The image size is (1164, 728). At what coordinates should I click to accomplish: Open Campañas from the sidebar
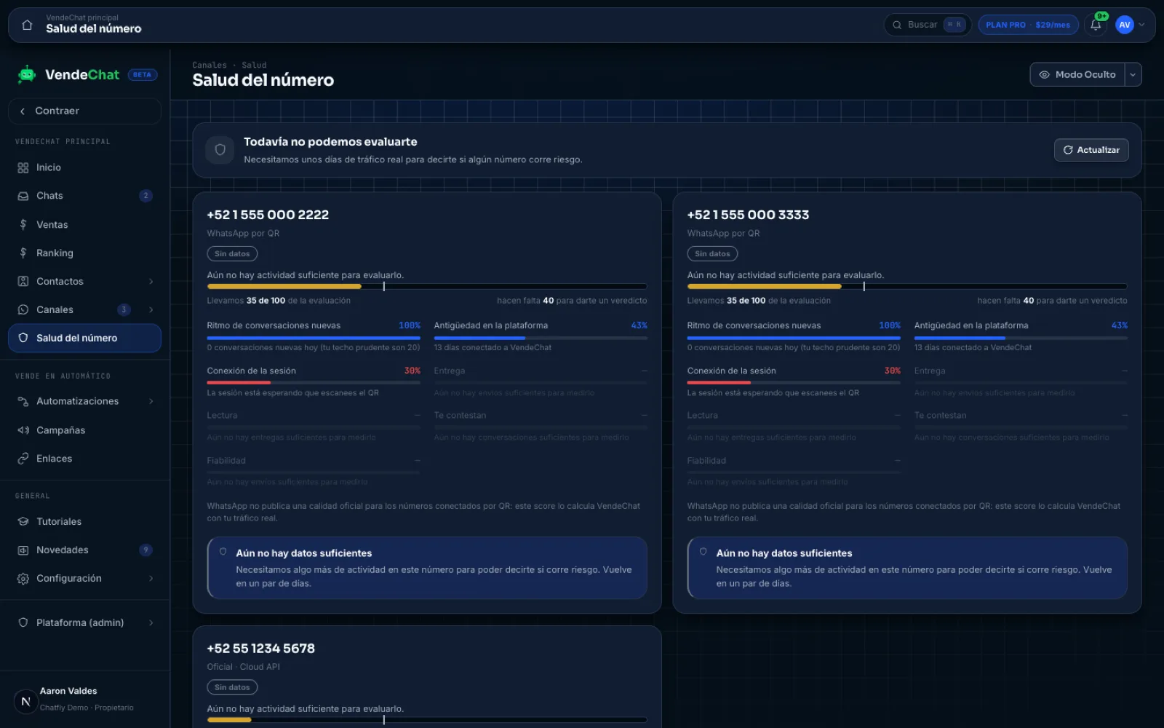tap(84, 430)
